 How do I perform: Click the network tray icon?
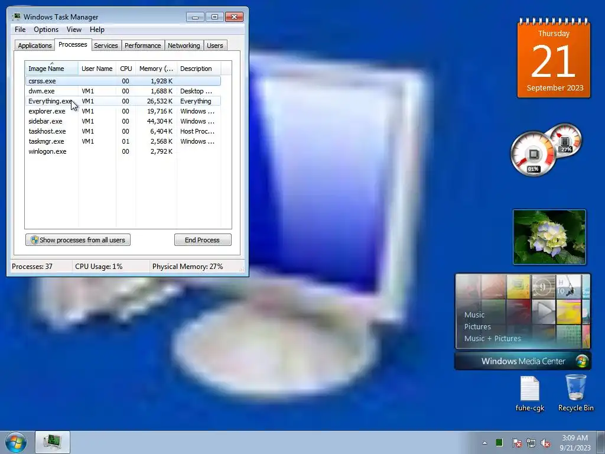(x=531, y=443)
